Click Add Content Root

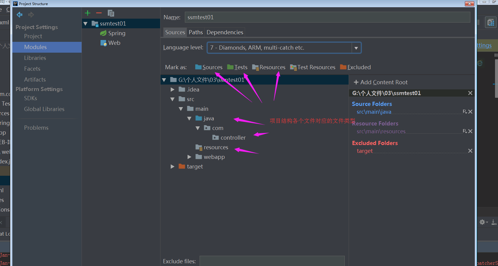pos(381,82)
